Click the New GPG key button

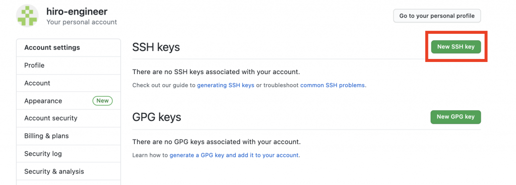(x=456, y=117)
